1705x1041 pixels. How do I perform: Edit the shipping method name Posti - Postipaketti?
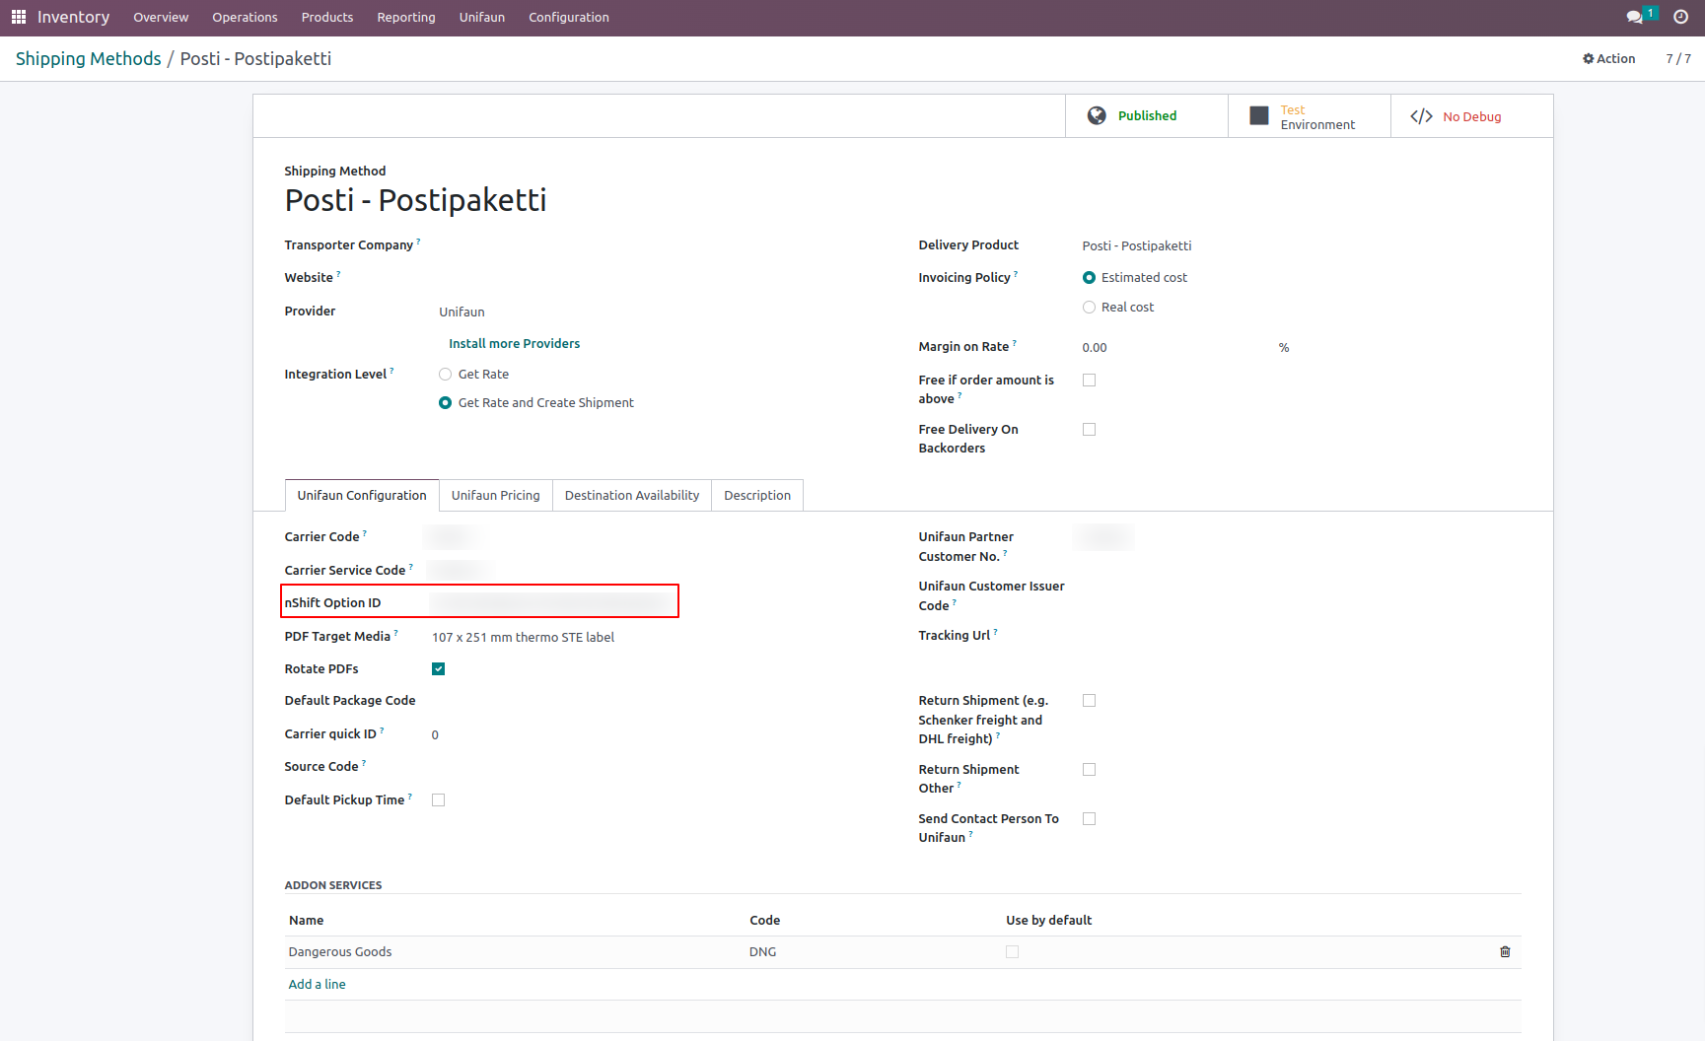click(415, 200)
